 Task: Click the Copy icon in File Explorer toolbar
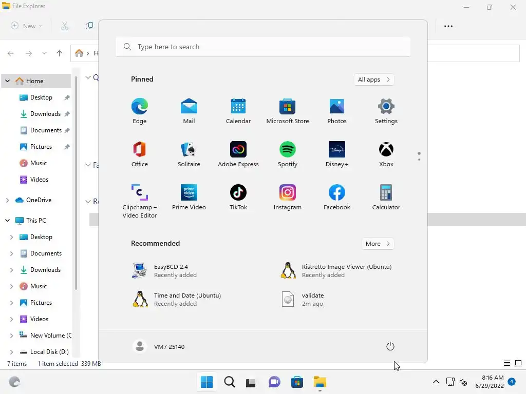[x=89, y=26]
